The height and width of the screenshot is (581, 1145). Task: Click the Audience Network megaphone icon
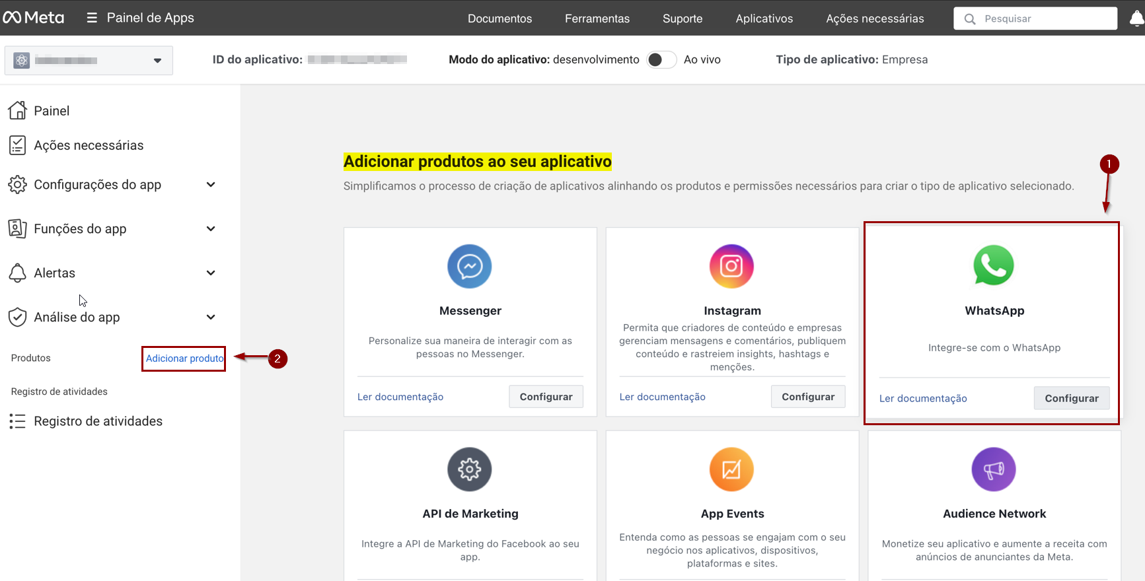[993, 469]
